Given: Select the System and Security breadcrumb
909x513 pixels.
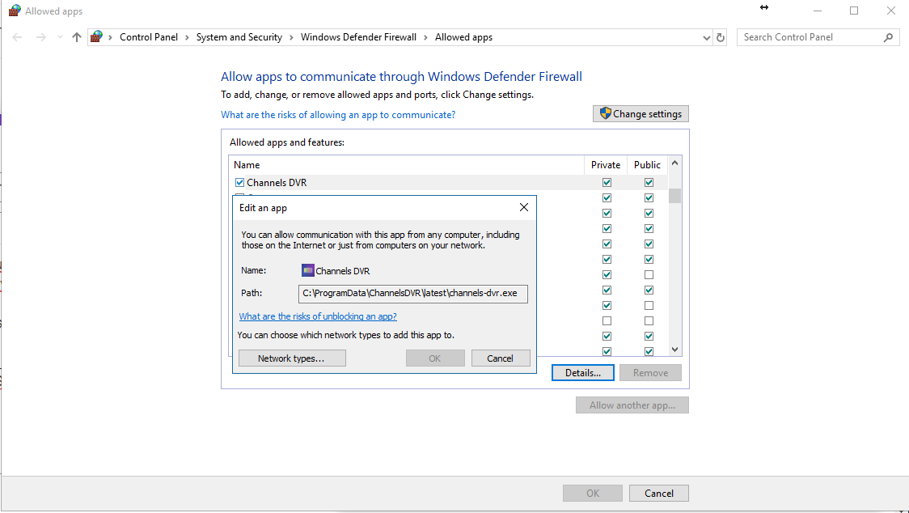Looking at the screenshot, I should coord(239,37).
